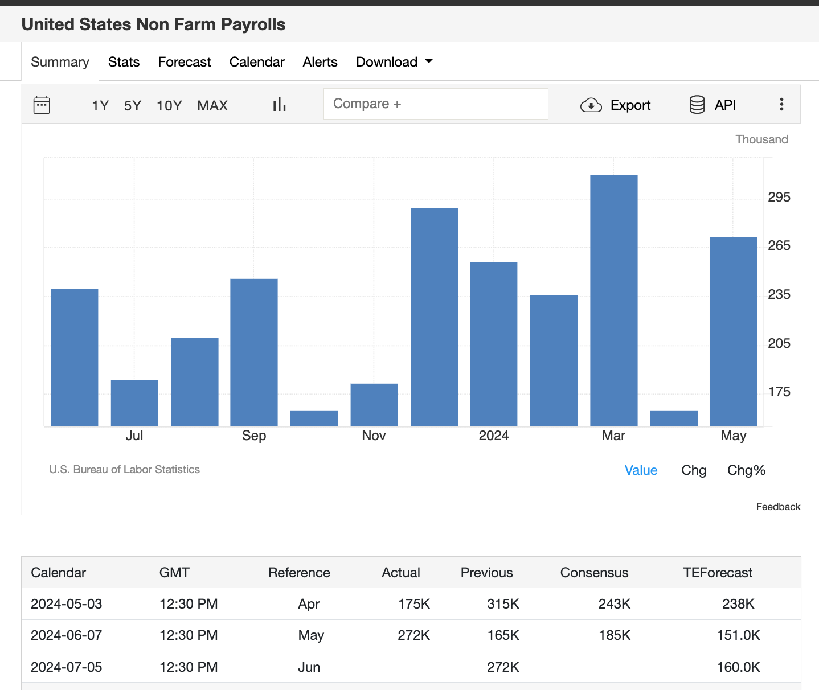The height and width of the screenshot is (690, 819).
Task: Expand the Download dropdown menu
Action: point(394,62)
